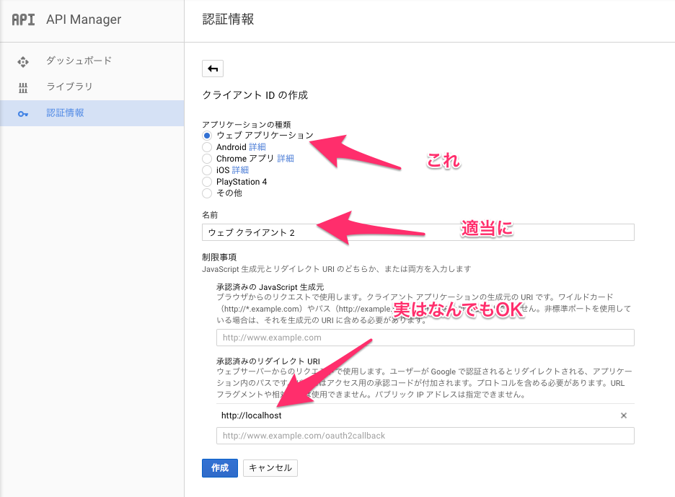
Task: Click the 認証情報 page header
Action: pyautogui.click(x=228, y=19)
